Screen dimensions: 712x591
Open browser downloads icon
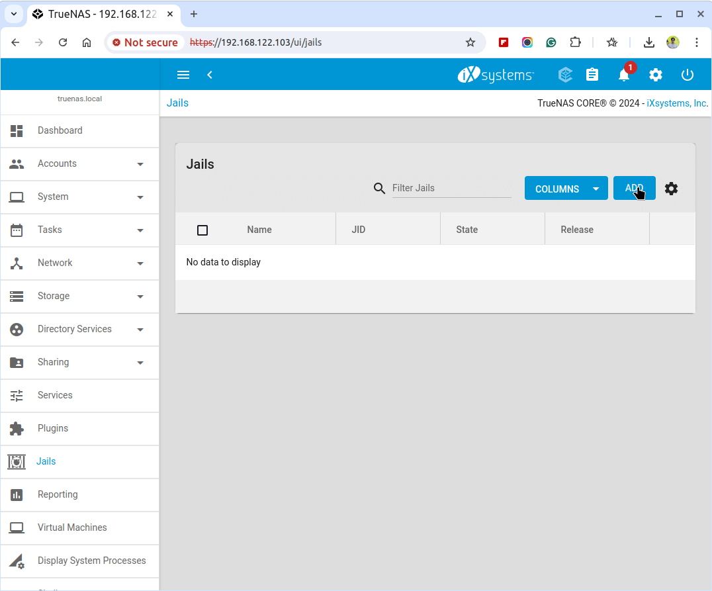point(649,42)
